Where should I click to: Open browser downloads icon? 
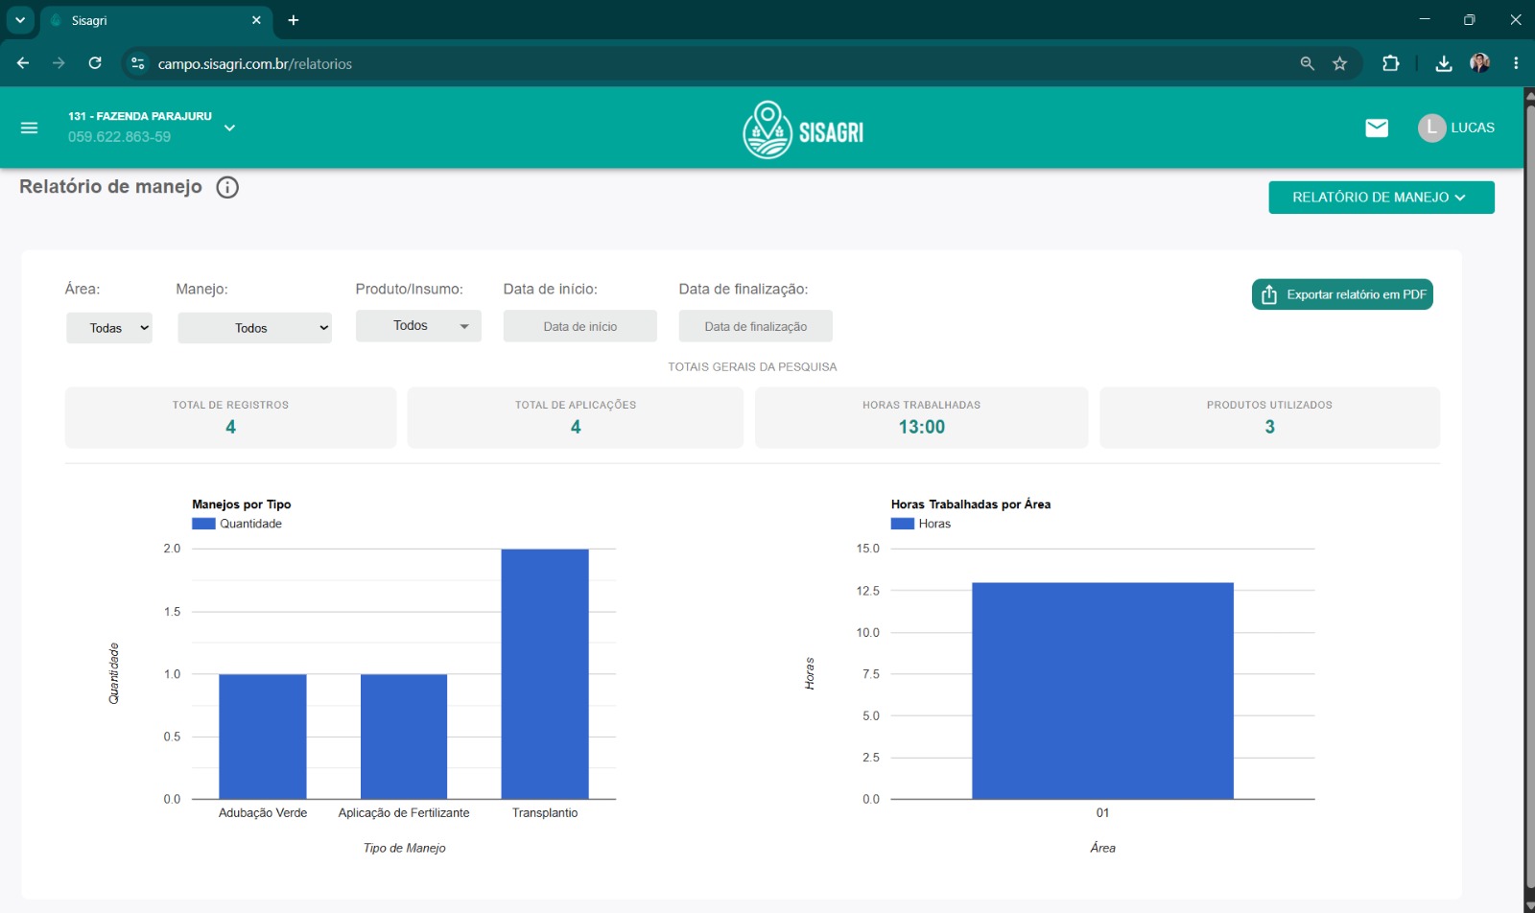tap(1443, 63)
